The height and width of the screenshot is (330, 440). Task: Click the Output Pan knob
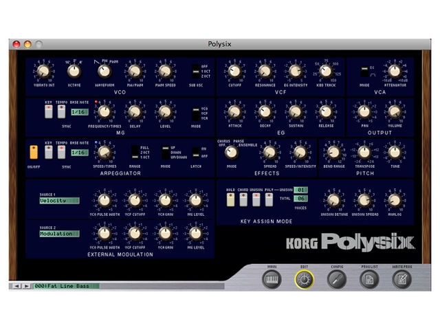[364, 112]
